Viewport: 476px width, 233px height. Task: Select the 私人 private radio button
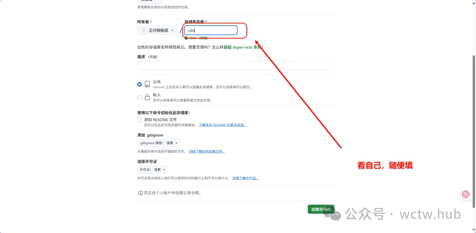(139, 98)
